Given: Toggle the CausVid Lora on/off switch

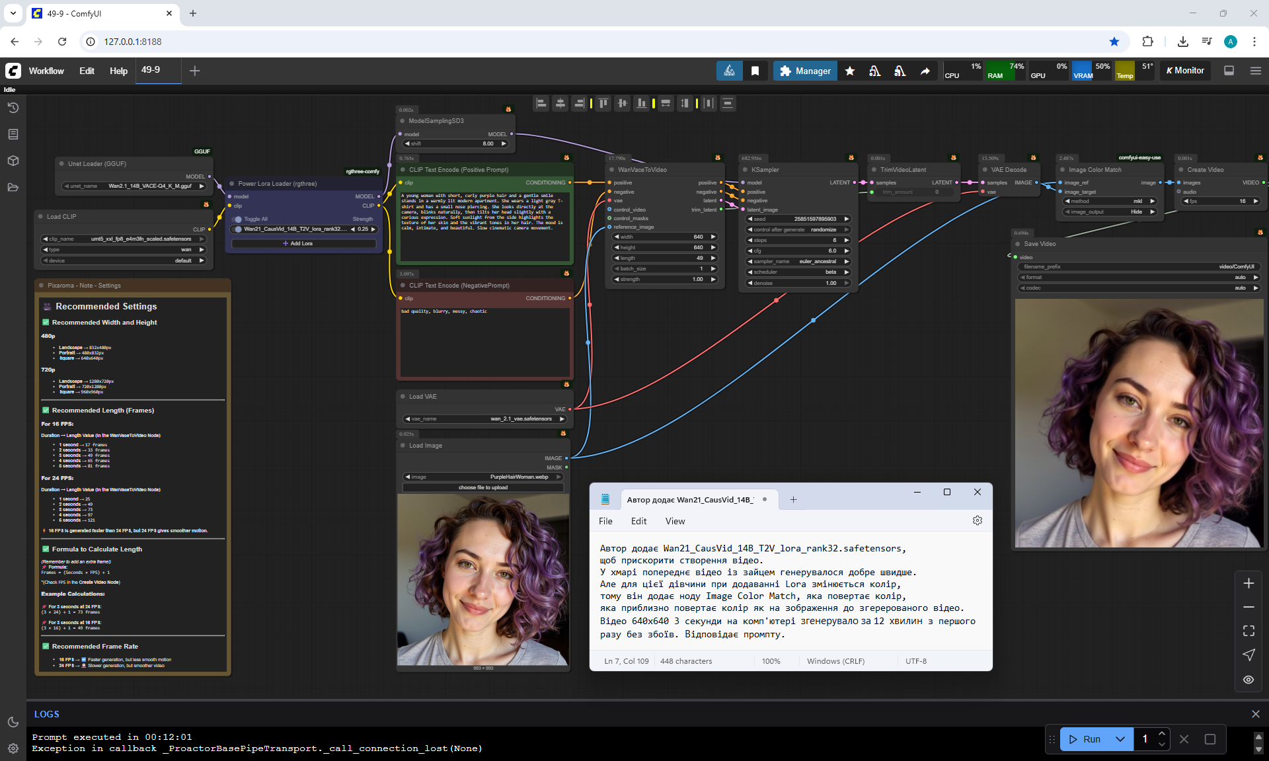Looking at the screenshot, I should point(238,229).
